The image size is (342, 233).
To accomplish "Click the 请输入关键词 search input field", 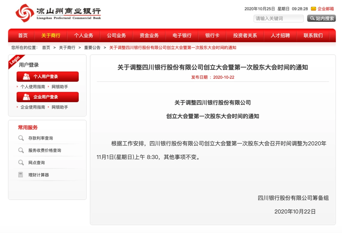I will 278,18.
